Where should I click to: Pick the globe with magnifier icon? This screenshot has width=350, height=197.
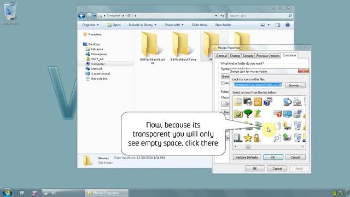(x=287, y=102)
